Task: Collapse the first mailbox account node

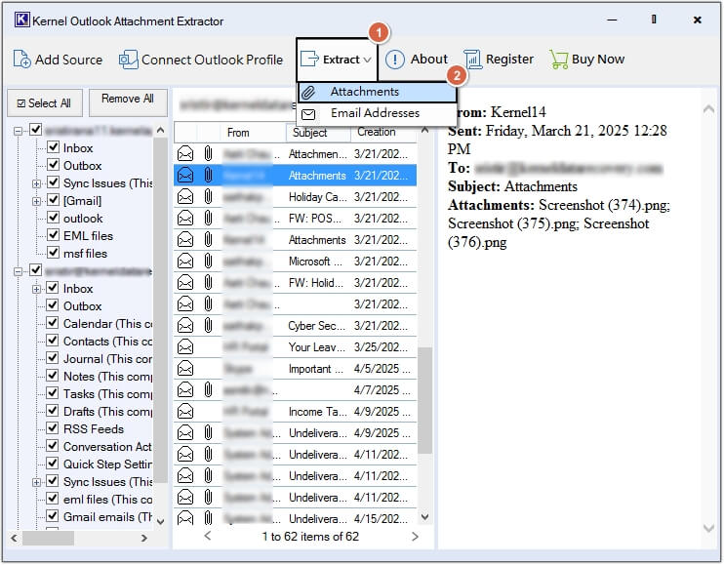Action: click(18, 131)
